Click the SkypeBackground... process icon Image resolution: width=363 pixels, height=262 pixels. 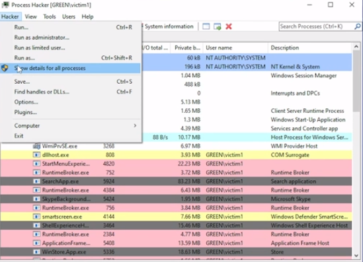pyautogui.click(x=36, y=199)
